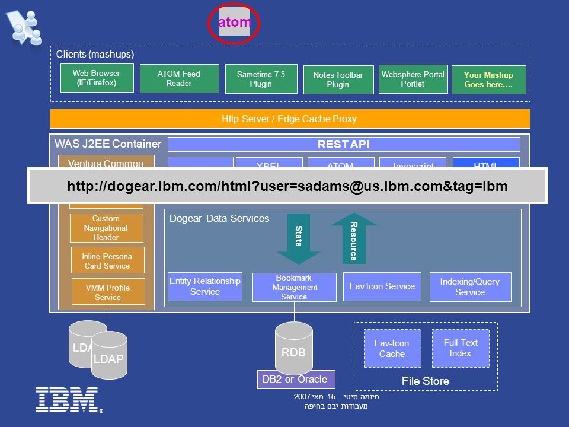Click the dogear.ibm.com URL text
This screenshot has width=569, height=427.
click(x=287, y=186)
